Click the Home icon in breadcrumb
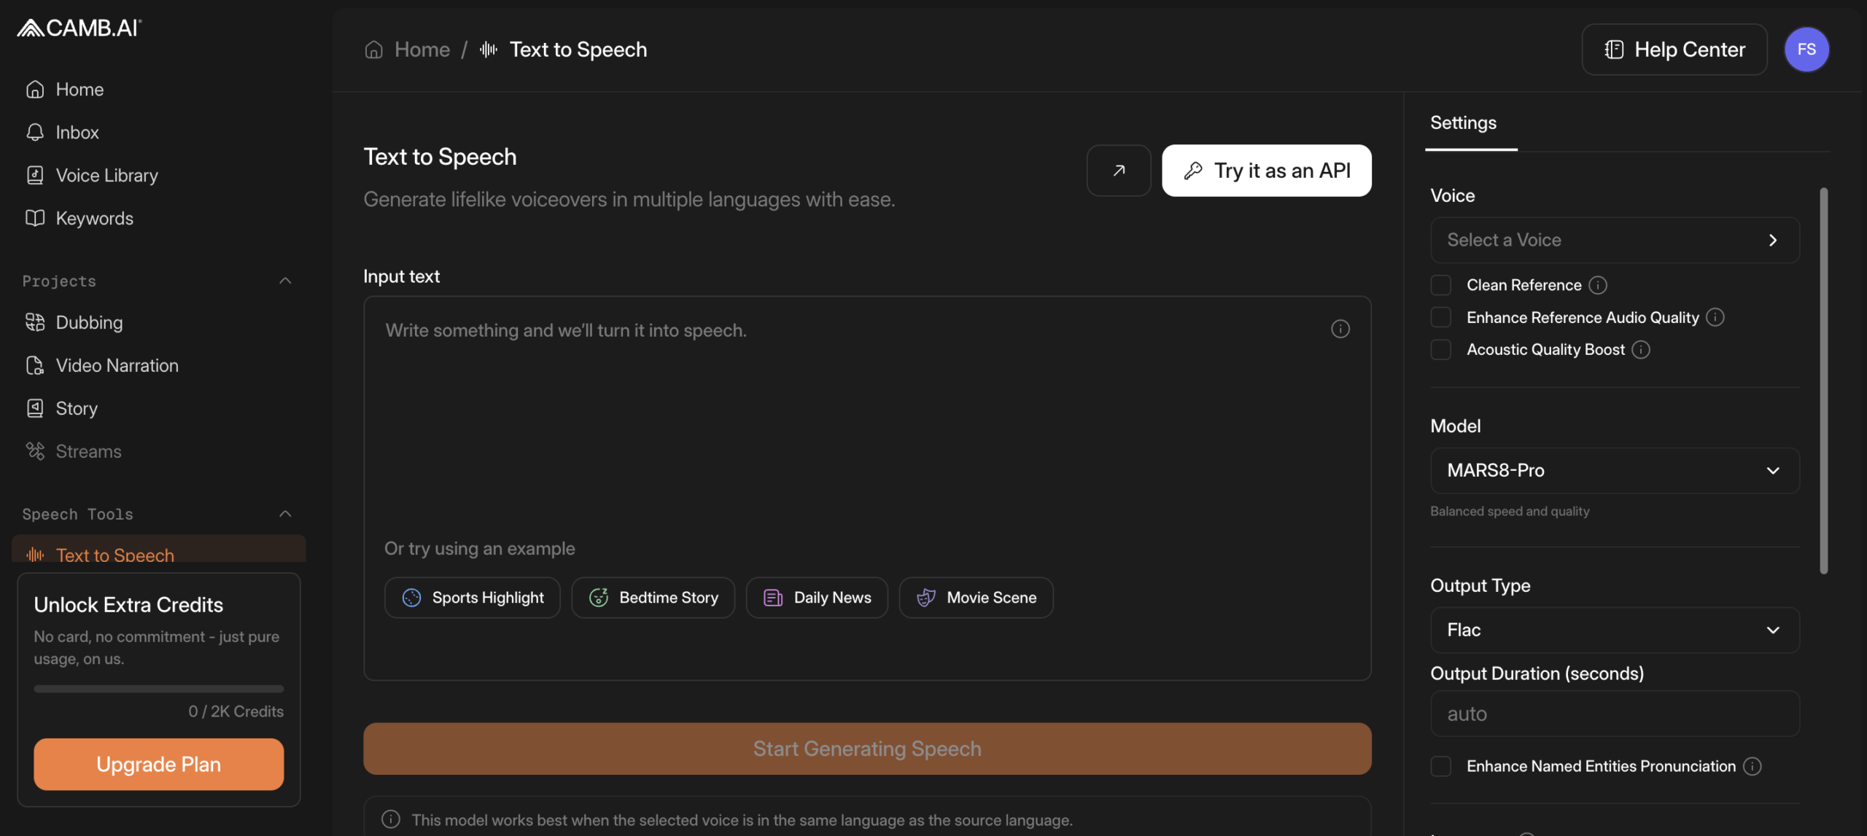1867x836 pixels. (374, 50)
